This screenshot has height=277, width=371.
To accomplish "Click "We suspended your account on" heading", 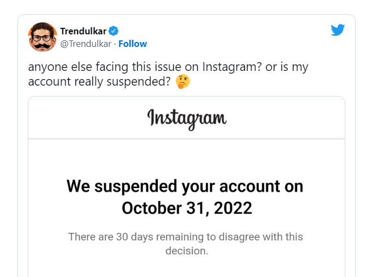I will (185, 186).
